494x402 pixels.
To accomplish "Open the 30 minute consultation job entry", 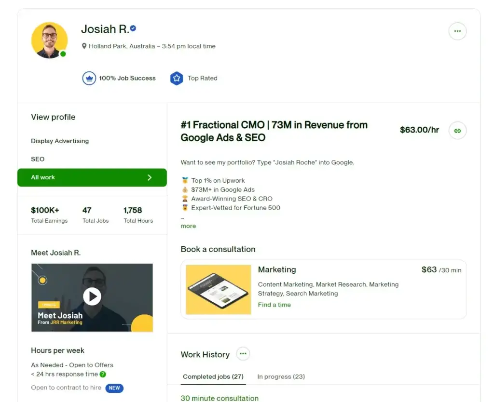I will (220, 398).
